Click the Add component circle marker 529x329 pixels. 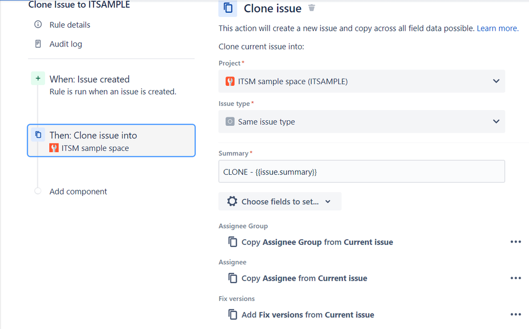pyautogui.click(x=38, y=191)
